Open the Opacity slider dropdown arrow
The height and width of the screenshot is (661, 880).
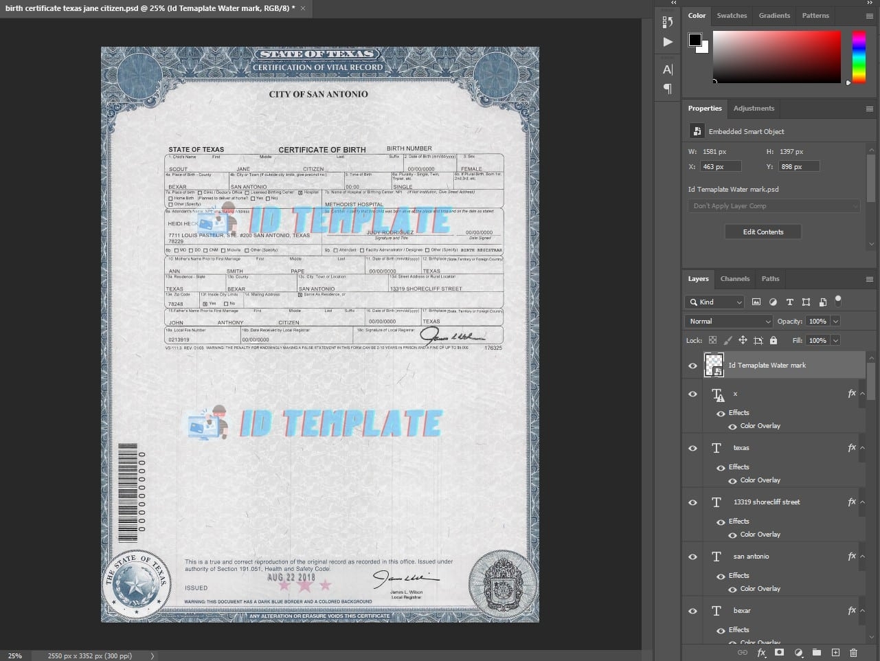click(x=835, y=321)
